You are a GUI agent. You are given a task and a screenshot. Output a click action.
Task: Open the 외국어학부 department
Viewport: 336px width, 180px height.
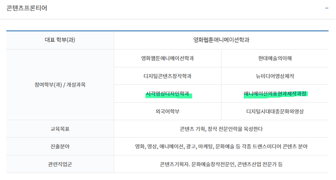(167, 111)
